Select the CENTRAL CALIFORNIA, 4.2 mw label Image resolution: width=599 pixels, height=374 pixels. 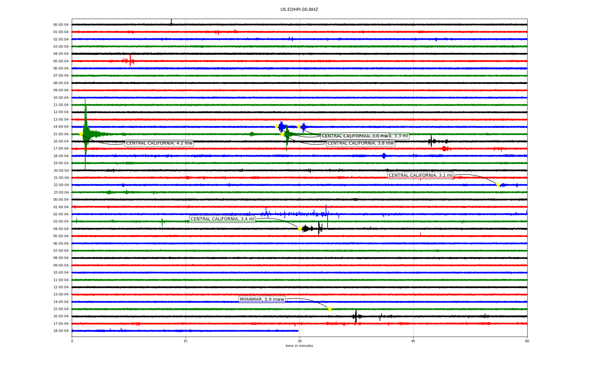coord(159,143)
